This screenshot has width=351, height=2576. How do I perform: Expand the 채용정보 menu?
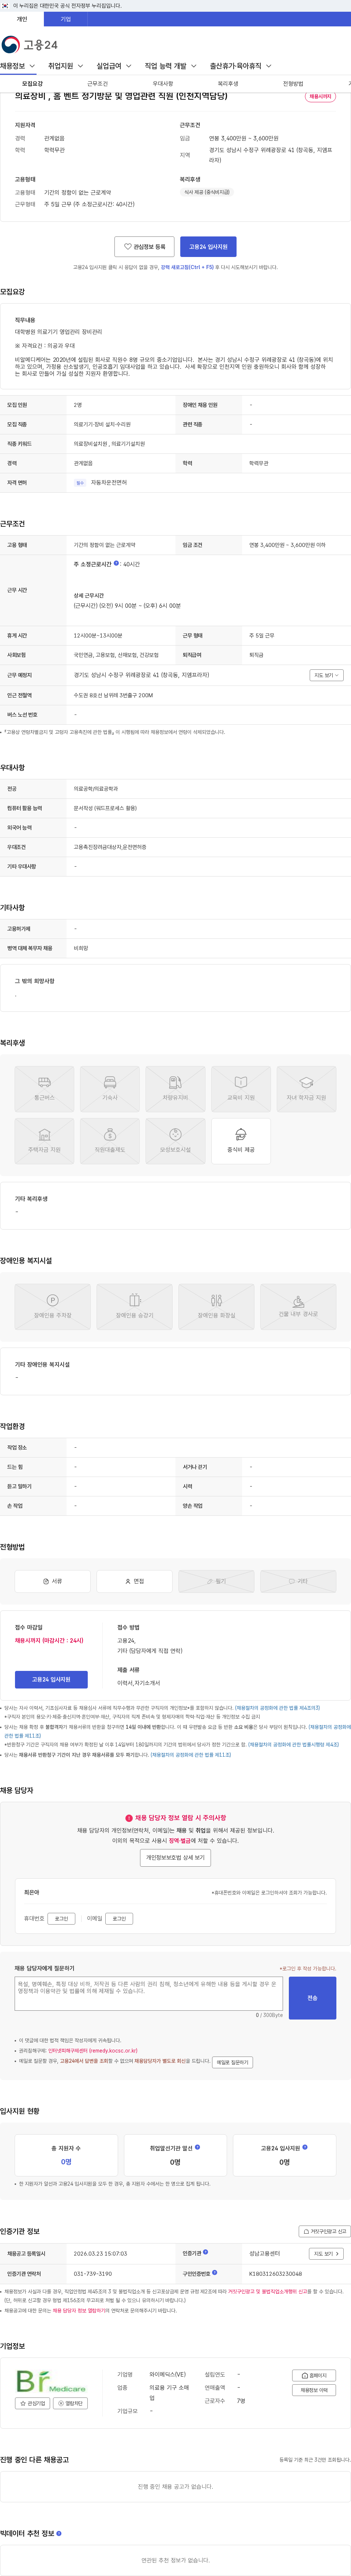pos(18,66)
